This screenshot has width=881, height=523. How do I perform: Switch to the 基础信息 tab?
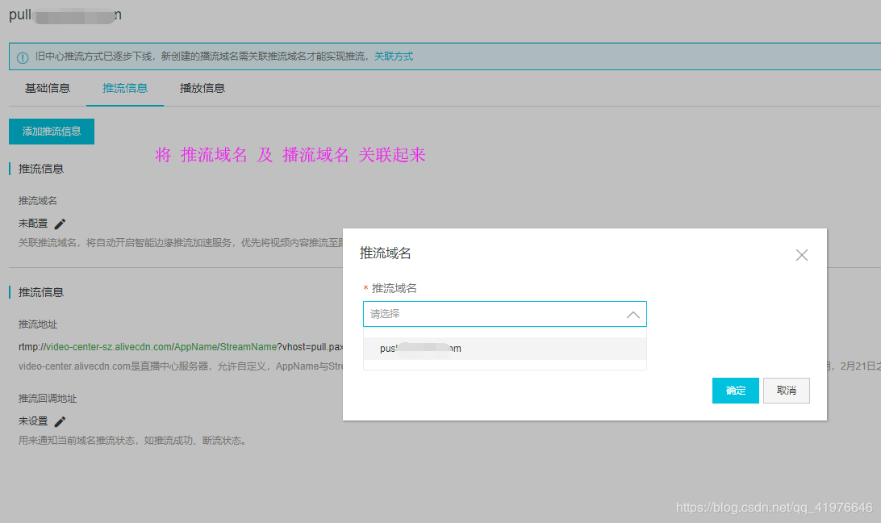tap(47, 88)
